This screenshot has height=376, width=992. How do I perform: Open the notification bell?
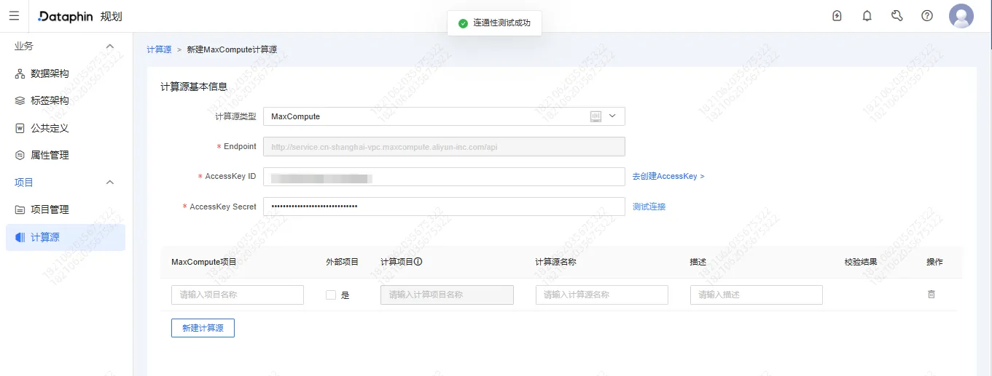[x=867, y=16]
